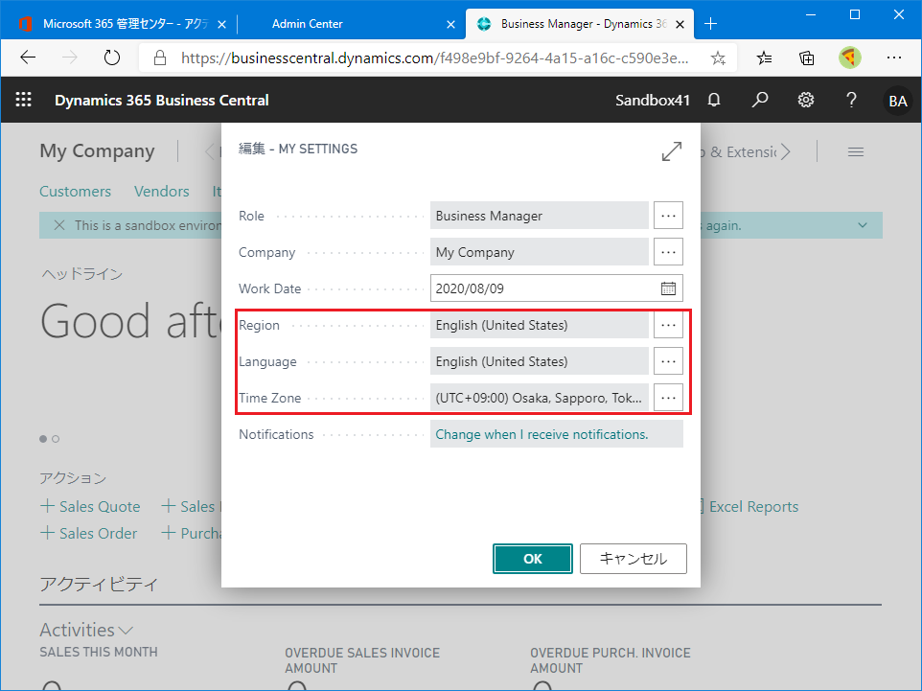Close the Business Manager tab
The height and width of the screenshot is (691, 922).
pyautogui.click(x=680, y=24)
